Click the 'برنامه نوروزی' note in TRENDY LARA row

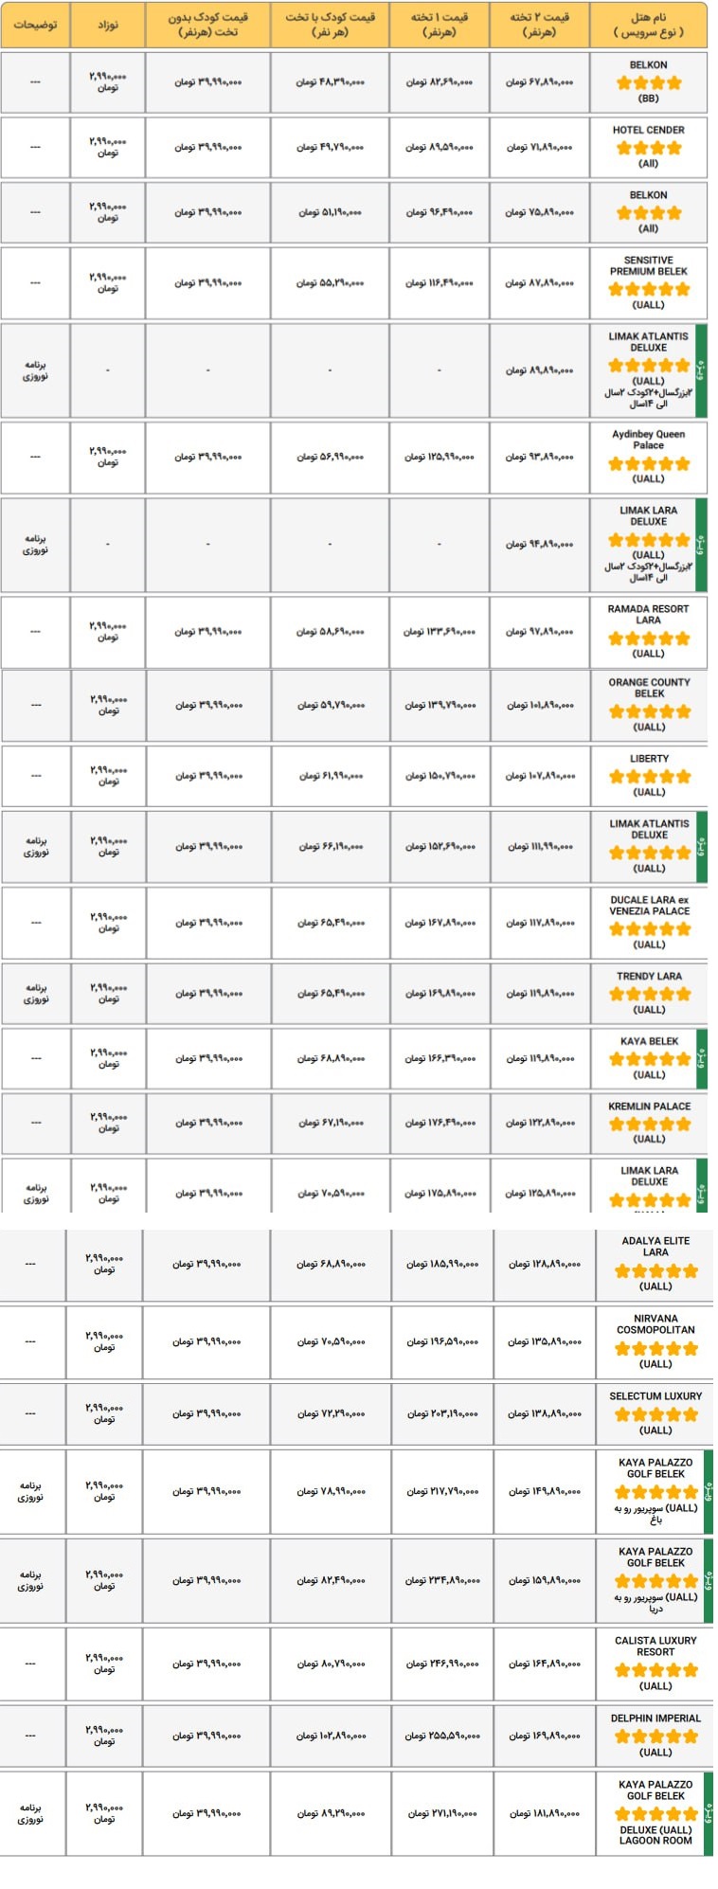point(36,993)
